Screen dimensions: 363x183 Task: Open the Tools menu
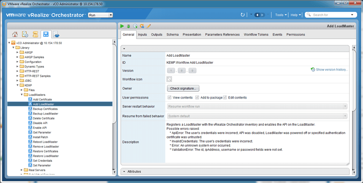click(281, 15)
